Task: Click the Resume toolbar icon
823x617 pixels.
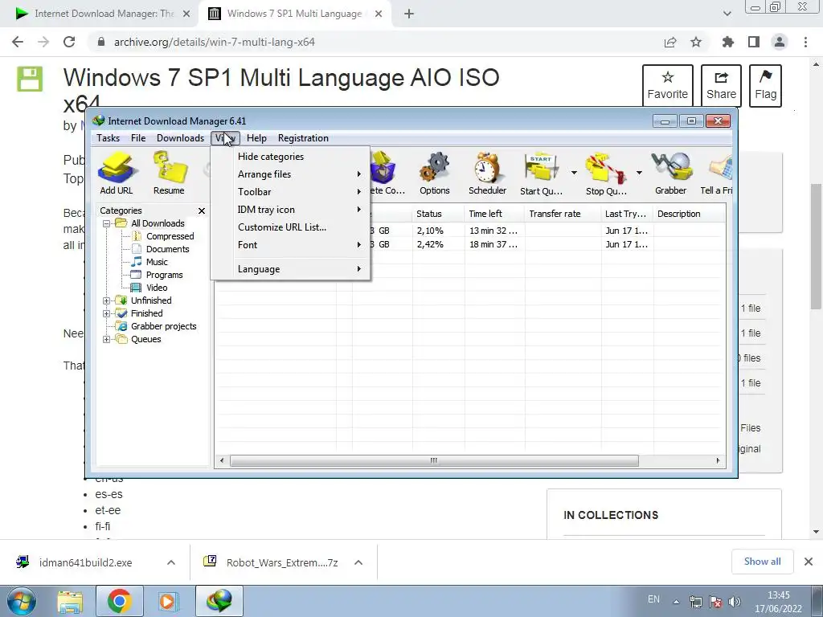Action: pyautogui.click(x=169, y=174)
